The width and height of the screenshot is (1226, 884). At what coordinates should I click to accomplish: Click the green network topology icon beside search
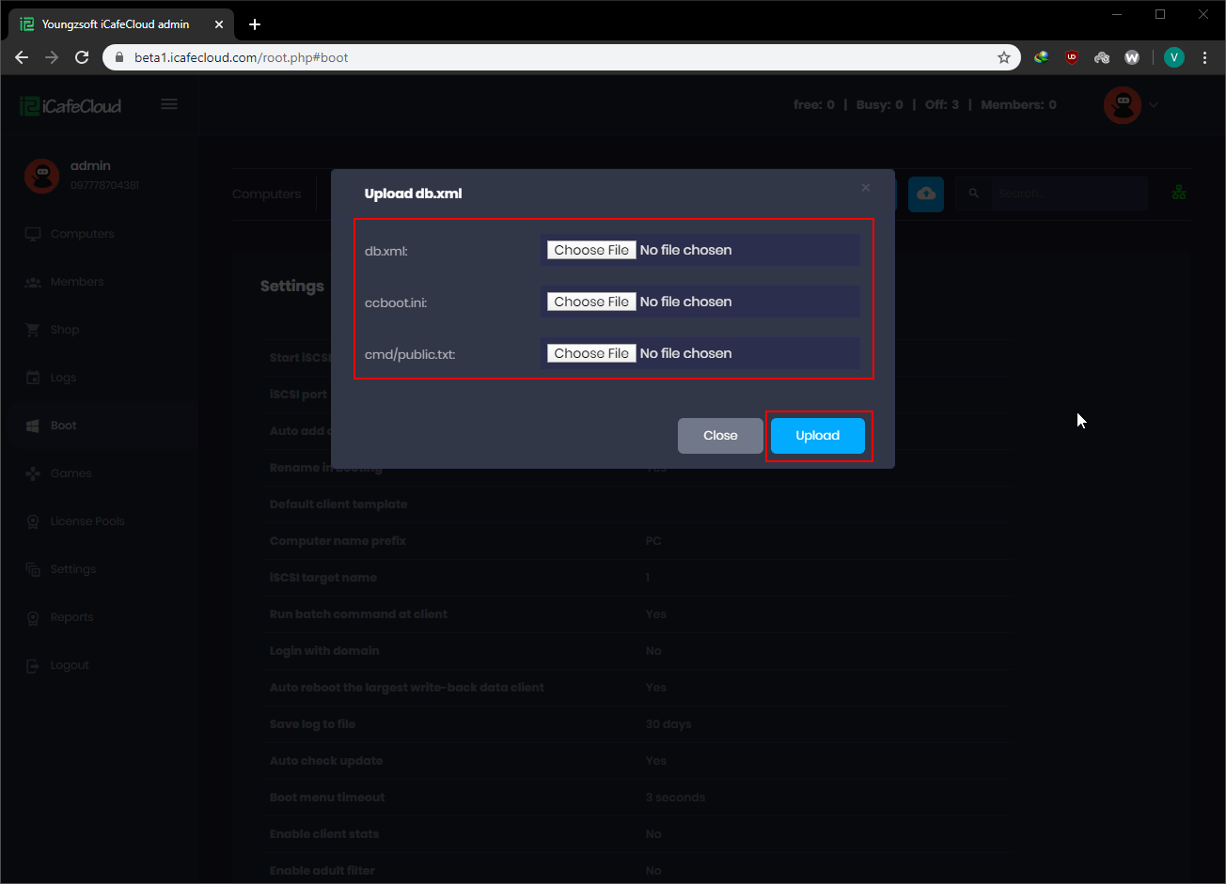[1179, 193]
